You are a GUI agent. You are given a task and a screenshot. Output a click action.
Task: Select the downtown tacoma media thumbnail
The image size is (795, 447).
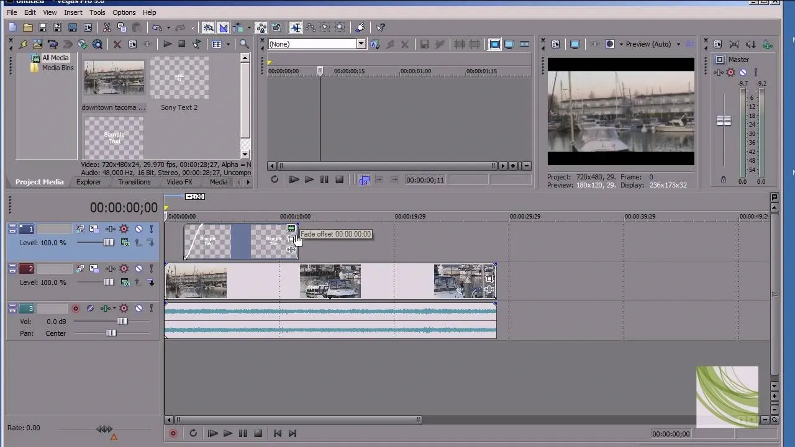tap(114, 78)
